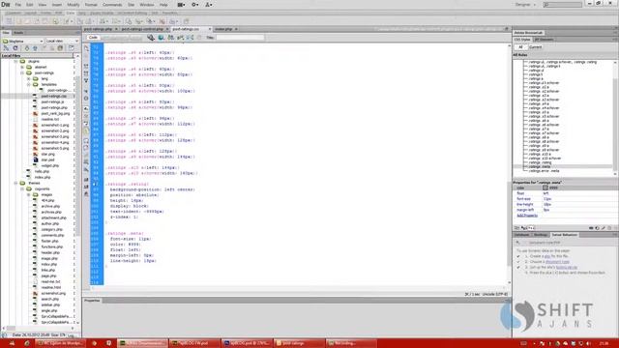This screenshot has height=348, width=619.
Task: Click the Connect to remote server icon in Files panel
Action: pyautogui.click(x=7, y=48)
